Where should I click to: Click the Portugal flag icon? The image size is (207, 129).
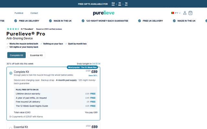click(x=172, y=13)
